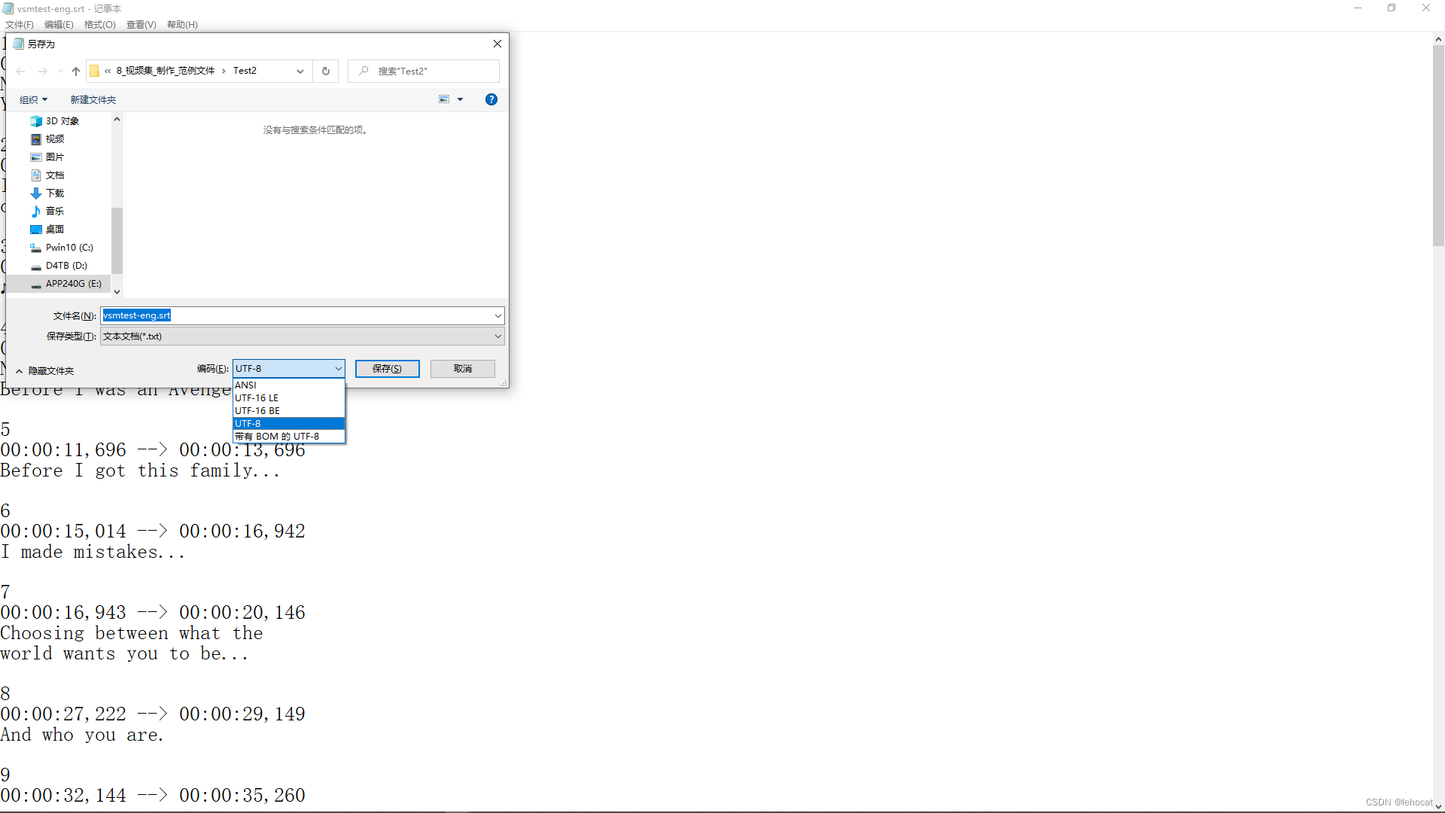Open the 格式(O) menu
This screenshot has width=1445, height=813.
[99, 25]
